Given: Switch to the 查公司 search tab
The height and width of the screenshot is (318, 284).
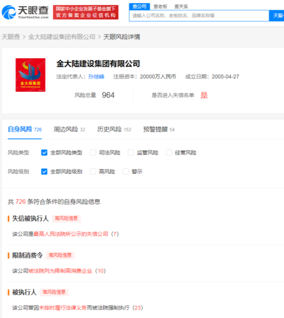Looking at the screenshot, I should pyautogui.click(x=139, y=7).
